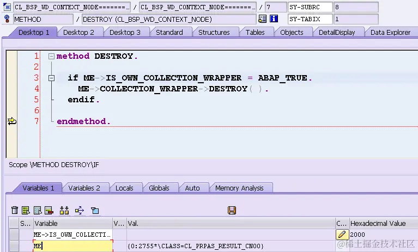Click line number 4 in the code gutter

click(x=37, y=89)
